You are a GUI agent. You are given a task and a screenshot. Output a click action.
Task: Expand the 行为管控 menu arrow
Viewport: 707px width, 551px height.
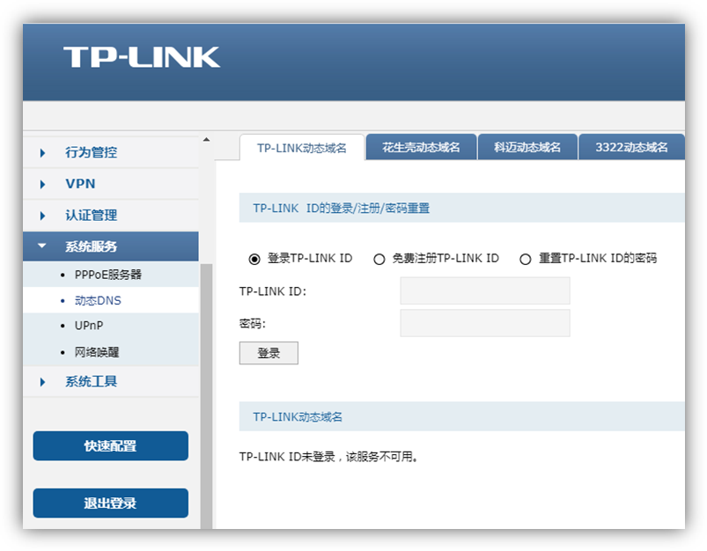click(x=42, y=153)
